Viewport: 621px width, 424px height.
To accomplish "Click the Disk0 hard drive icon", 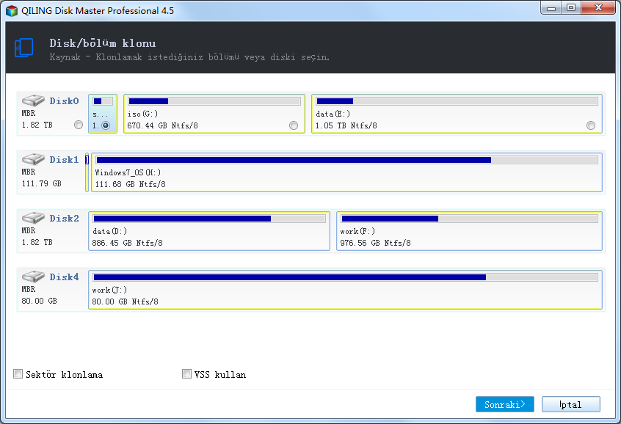I will coord(33,100).
